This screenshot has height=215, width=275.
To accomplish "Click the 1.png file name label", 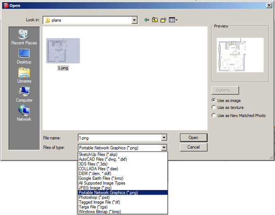I will point(63,68).
